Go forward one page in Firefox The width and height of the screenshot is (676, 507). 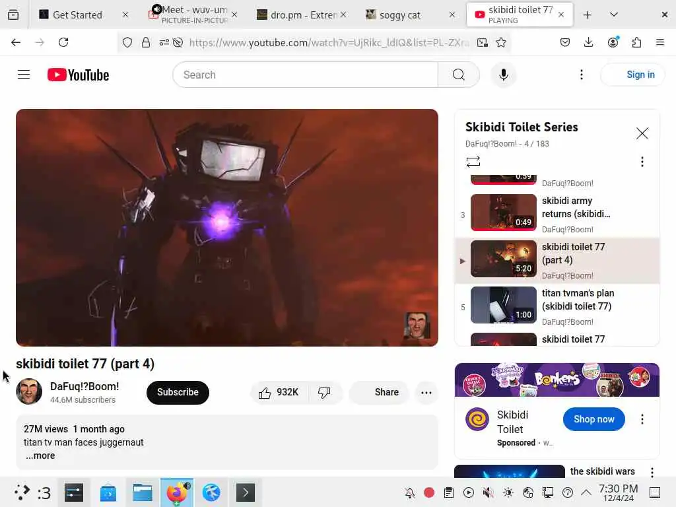(x=39, y=42)
